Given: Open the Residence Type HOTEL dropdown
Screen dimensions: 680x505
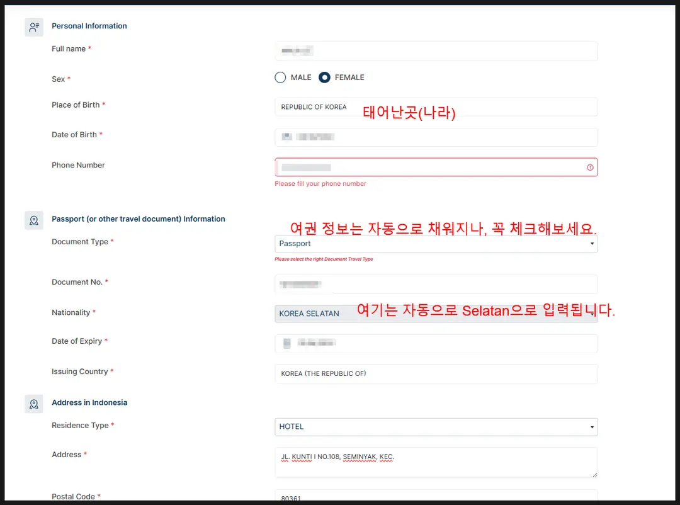Looking at the screenshot, I should pyautogui.click(x=436, y=427).
